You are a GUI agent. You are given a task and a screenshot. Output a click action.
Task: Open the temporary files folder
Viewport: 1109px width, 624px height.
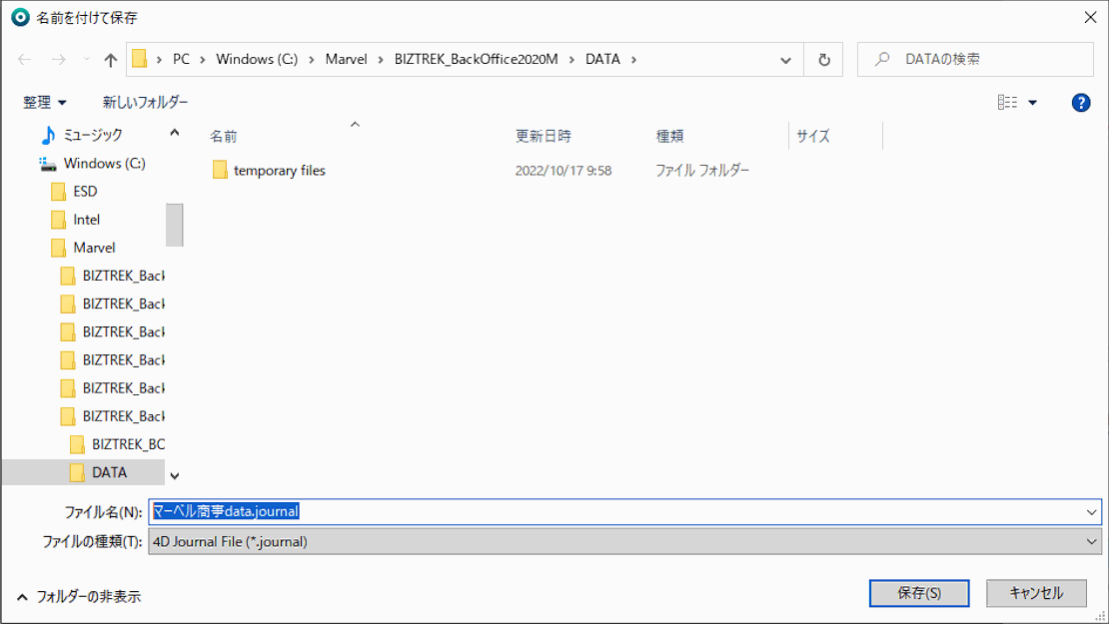coord(279,171)
